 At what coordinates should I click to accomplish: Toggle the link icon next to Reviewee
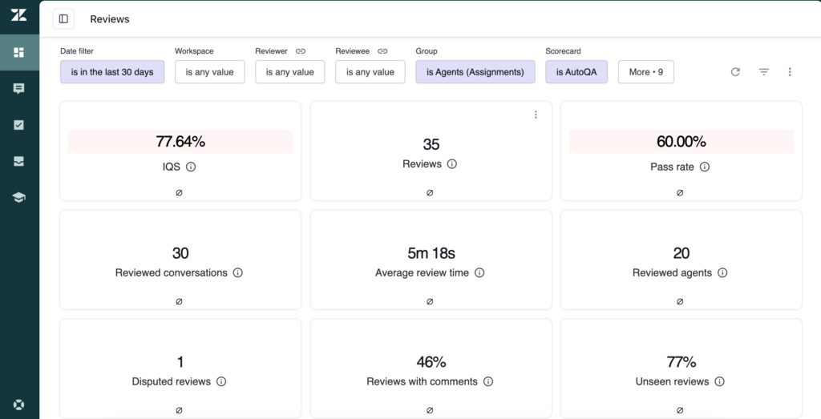[382, 51]
